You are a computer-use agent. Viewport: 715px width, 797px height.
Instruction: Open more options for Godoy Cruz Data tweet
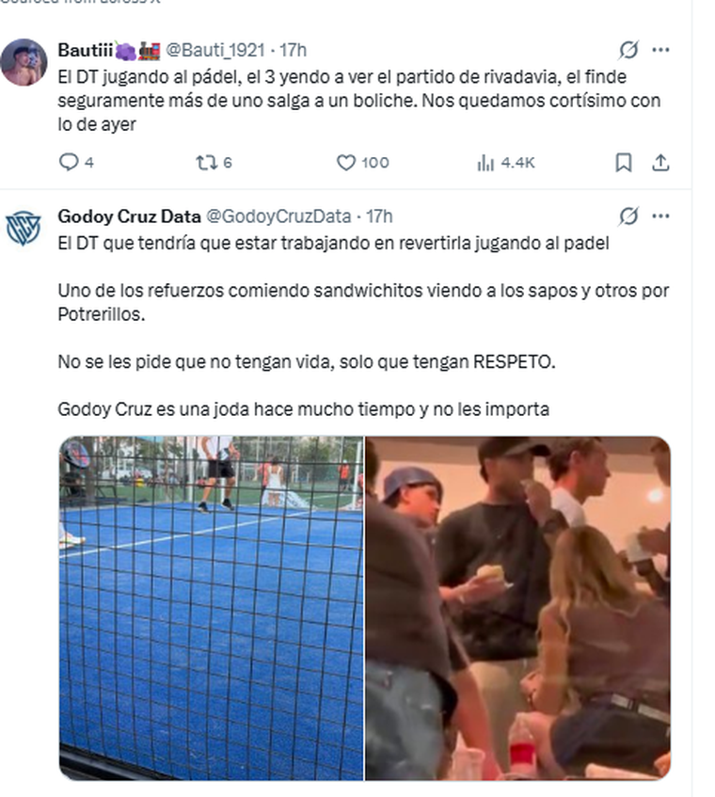pos(660,216)
